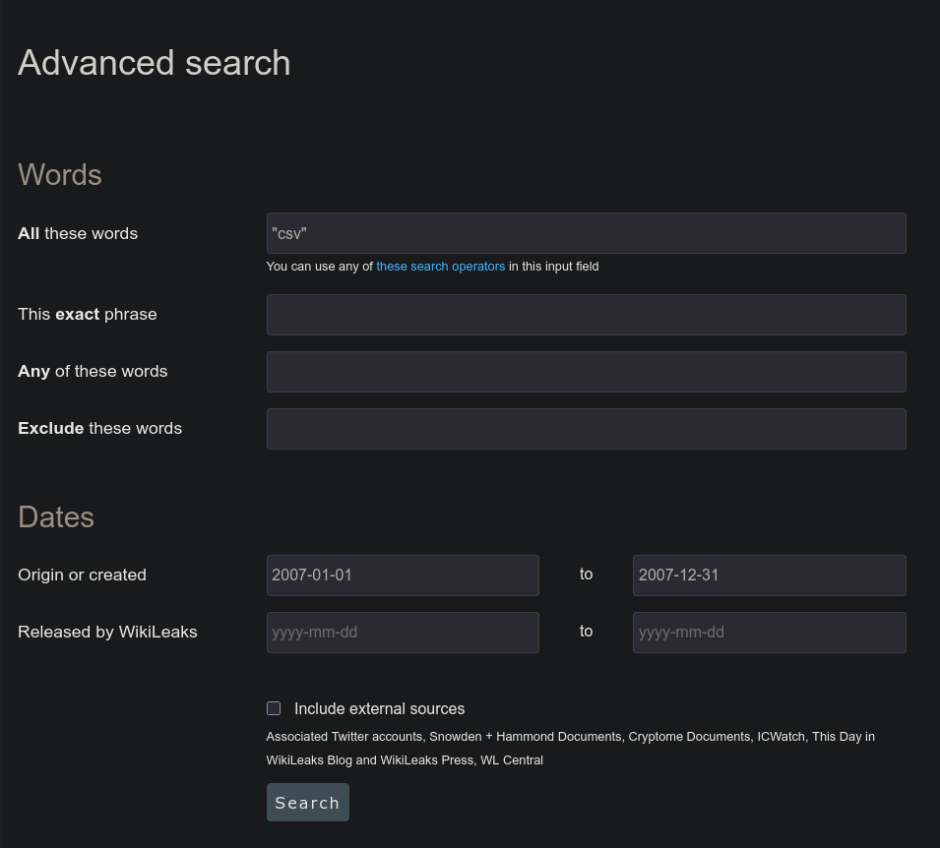
Task: Click the origin start date 2007-01-01 field
Action: point(403,575)
